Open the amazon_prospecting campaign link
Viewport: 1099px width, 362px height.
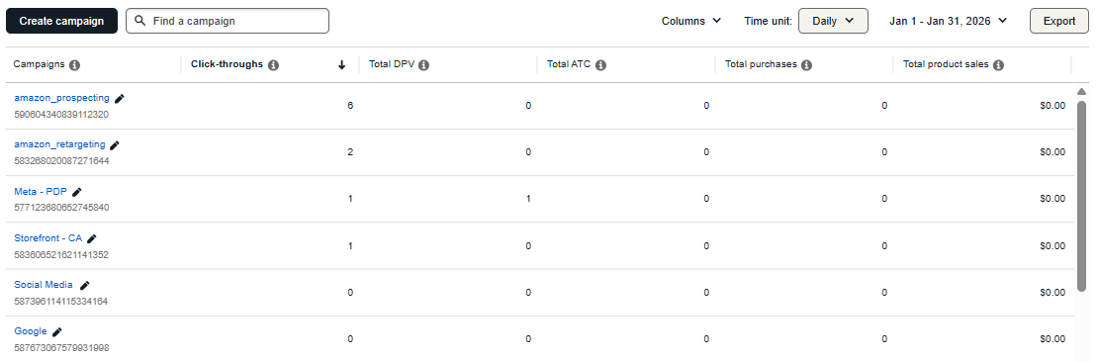pos(61,98)
